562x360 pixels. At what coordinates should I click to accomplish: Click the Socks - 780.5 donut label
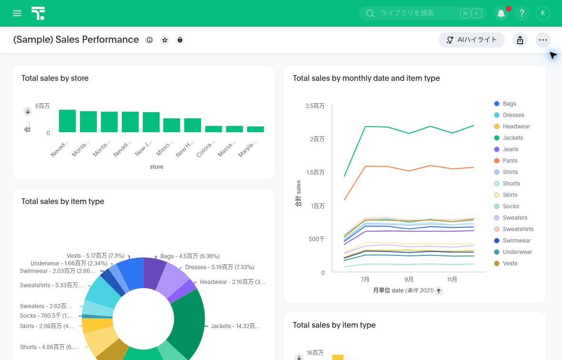click(x=46, y=316)
